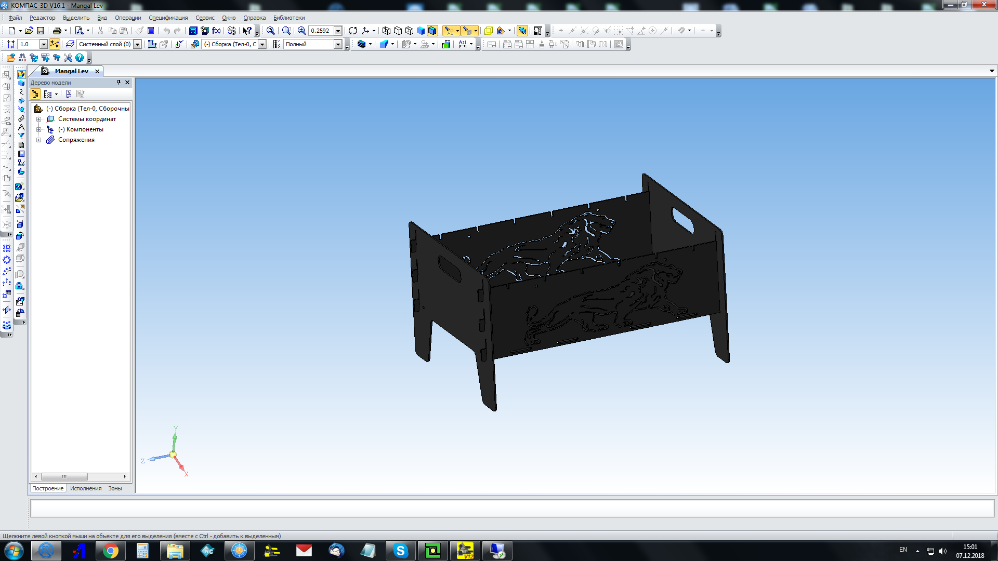The image size is (998, 561).
Task: Click the Zoom In magnifier next to scale field
Action: (301, 31)
